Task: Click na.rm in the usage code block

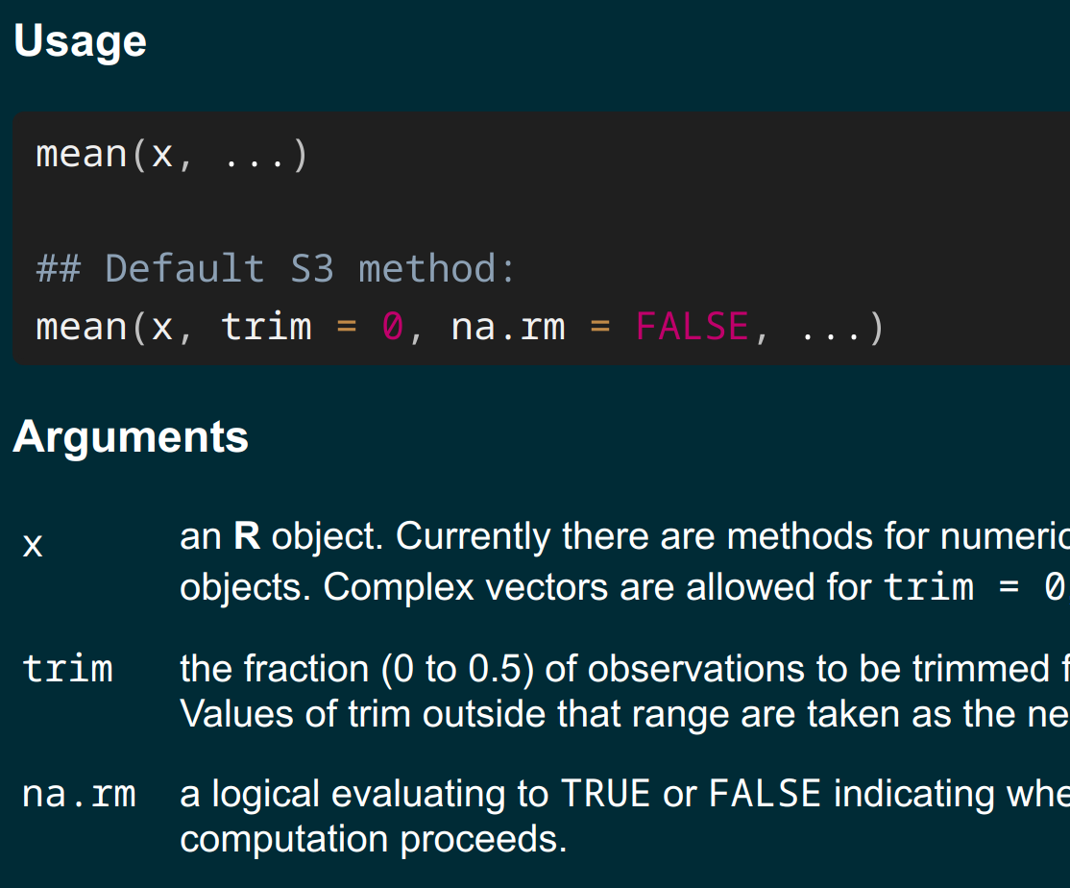Action: (508, 326)
